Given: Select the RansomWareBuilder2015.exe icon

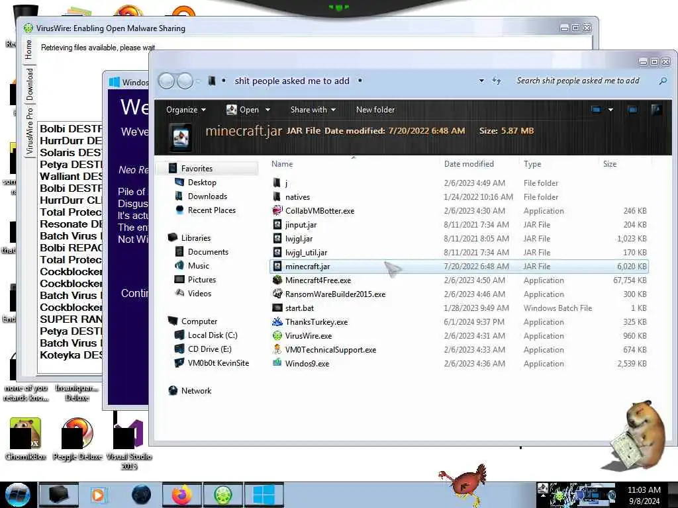Looking at the screenshot, I should point(277,294).
